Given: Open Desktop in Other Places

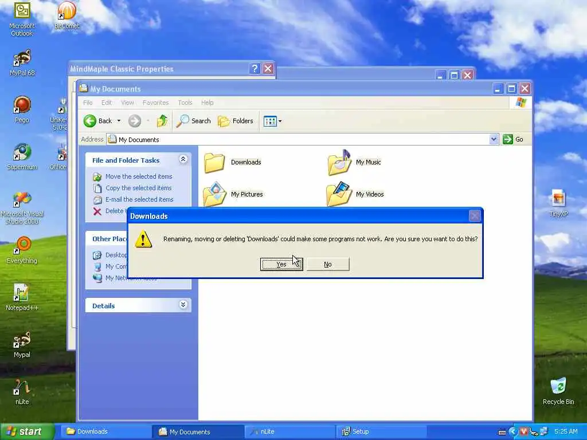Looking at the screenshot, I should coord(116,255).
